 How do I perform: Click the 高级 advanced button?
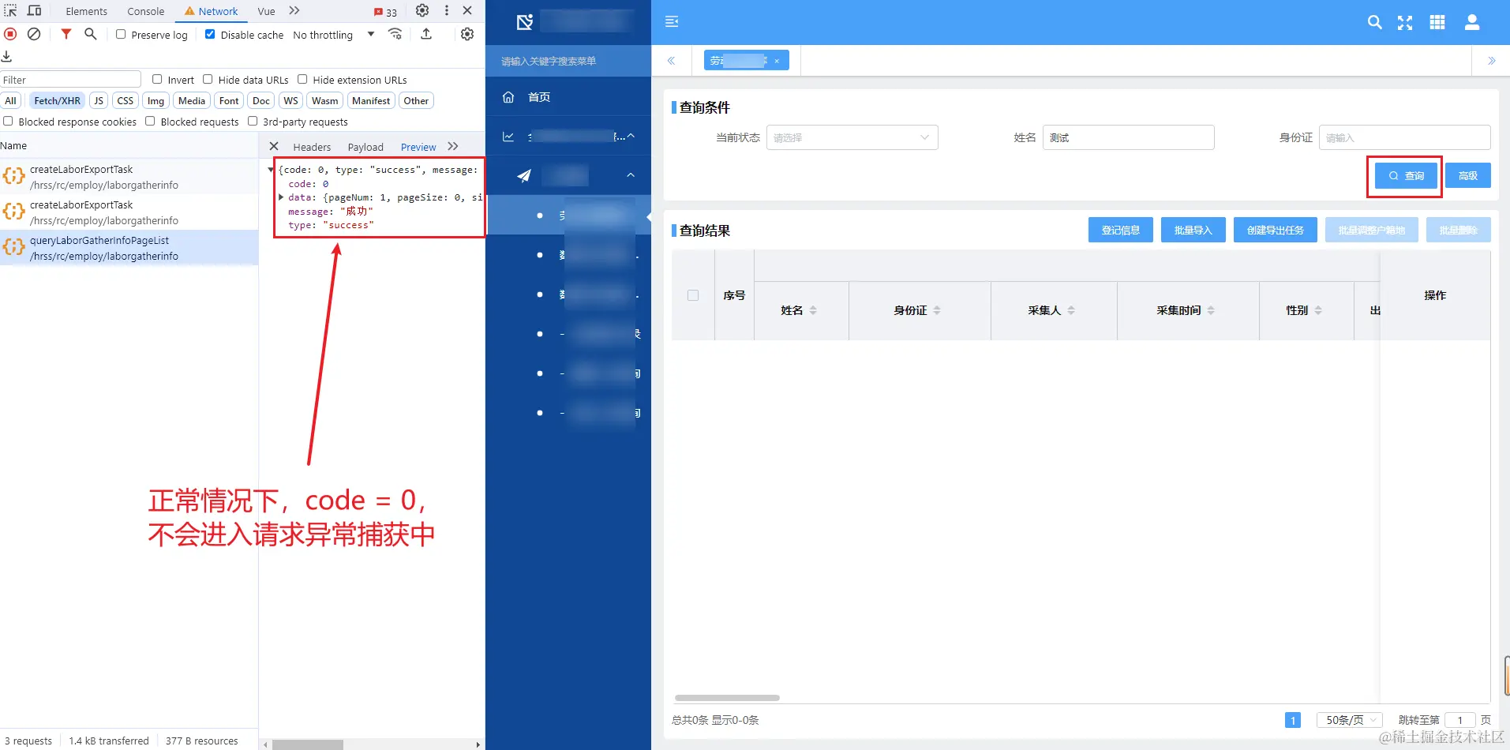pos(1468,175)
